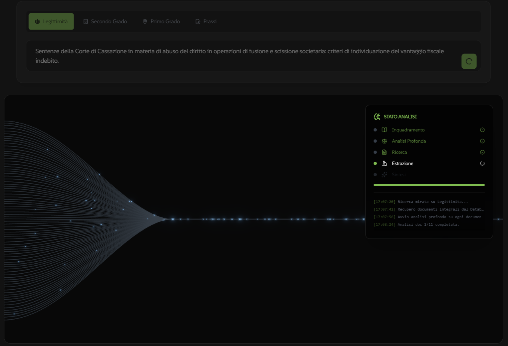Click log entry 'Analisi doc 1/11 completata'
Screen dimensions: 508x346
pos(428,225)
